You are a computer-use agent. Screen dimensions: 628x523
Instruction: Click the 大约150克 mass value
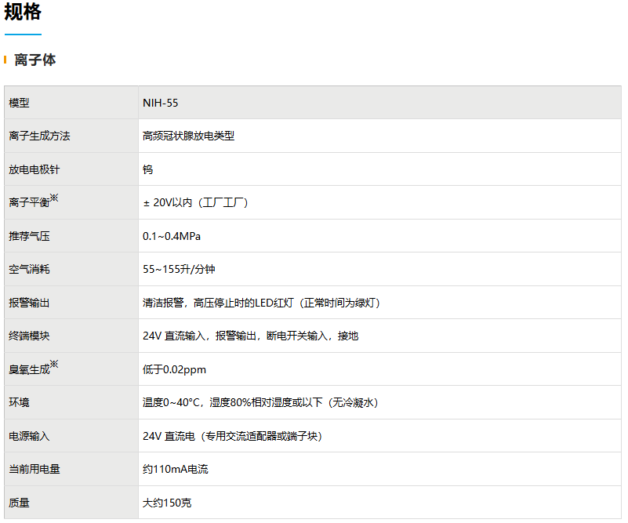pyautogui.click(x=167, y=503)
